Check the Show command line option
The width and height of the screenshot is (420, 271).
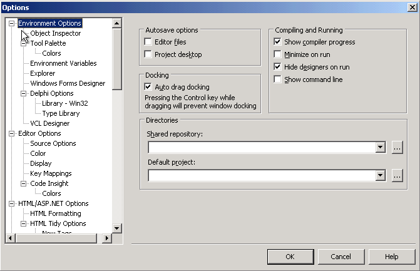click(x=278, y=79)
